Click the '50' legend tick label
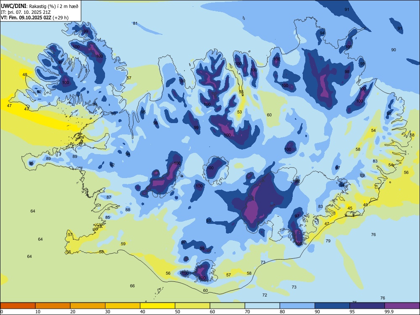The width and height of the screenshot is (420, 315). click(x=177, y=312)
